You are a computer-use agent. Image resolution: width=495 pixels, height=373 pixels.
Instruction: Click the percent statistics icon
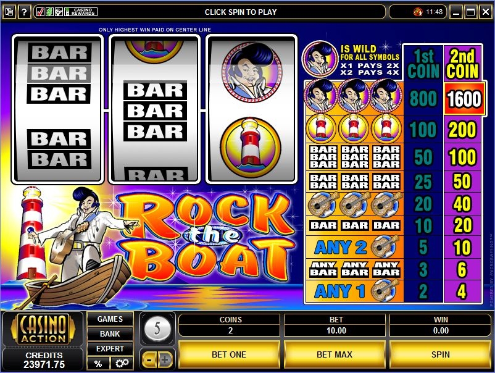(98, 363)
